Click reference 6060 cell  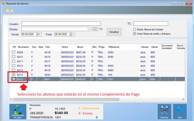pyautogui.click(x=123, y=70)
